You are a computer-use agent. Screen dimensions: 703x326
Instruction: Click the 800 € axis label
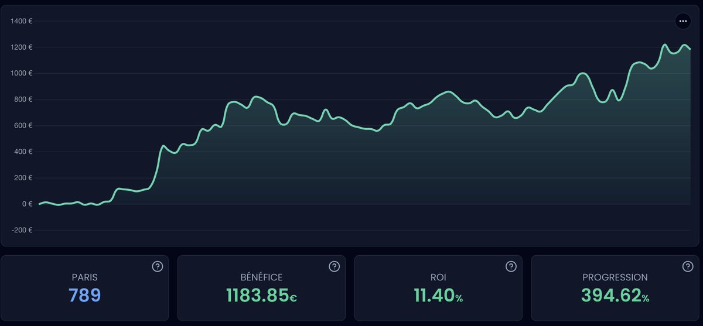(23, 99)
